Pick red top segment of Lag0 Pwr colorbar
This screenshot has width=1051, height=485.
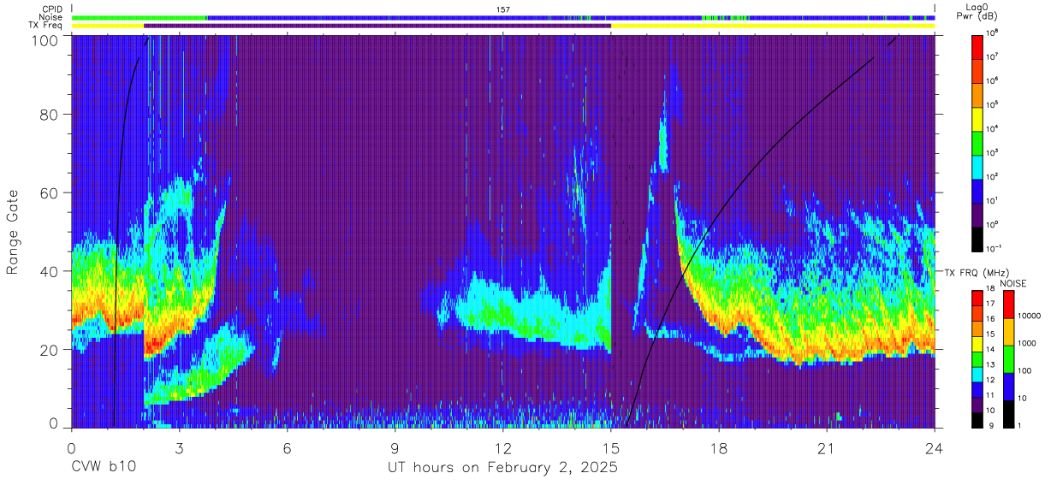tap(978, 46)
